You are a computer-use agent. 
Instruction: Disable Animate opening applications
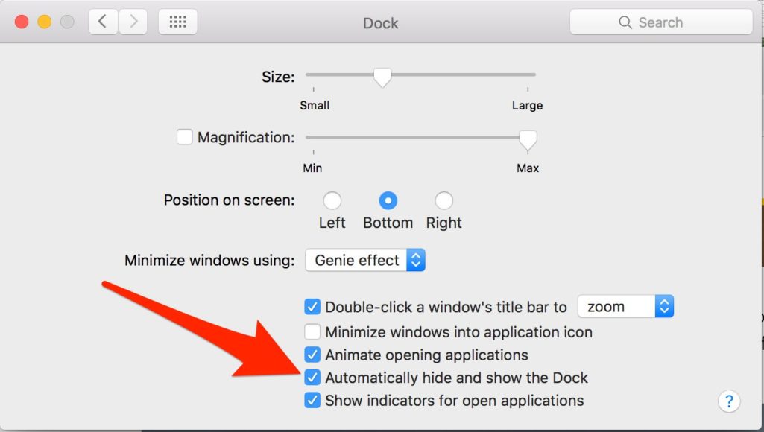pyautogui.click(x=312, y=355)
